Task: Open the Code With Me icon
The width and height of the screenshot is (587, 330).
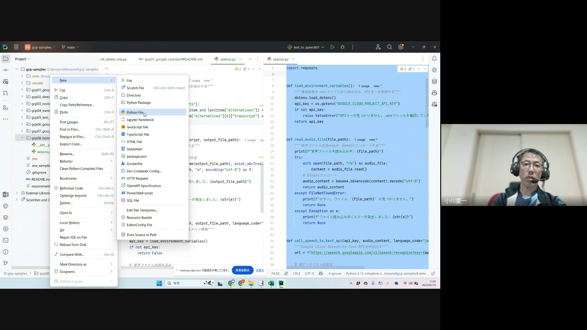Action: (378, 47)
